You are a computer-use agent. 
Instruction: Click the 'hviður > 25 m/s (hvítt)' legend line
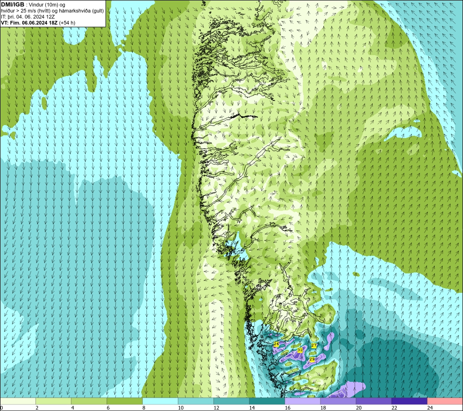coord(25,11)
